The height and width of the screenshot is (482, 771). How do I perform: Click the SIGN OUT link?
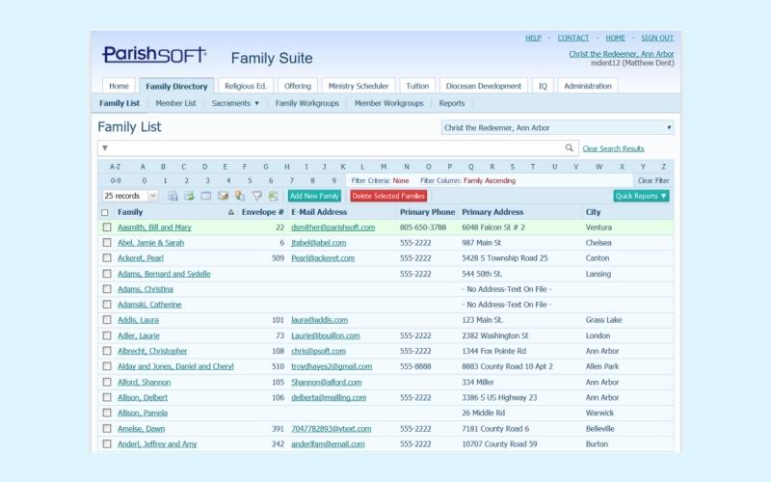pyautogui.click(x=657, y=38)
